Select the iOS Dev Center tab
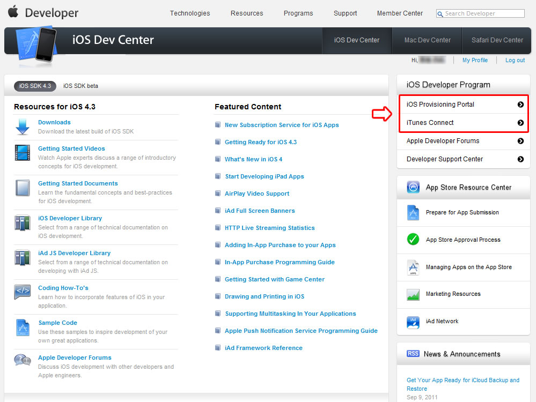The image size is (536, 402). coord(357,40)
